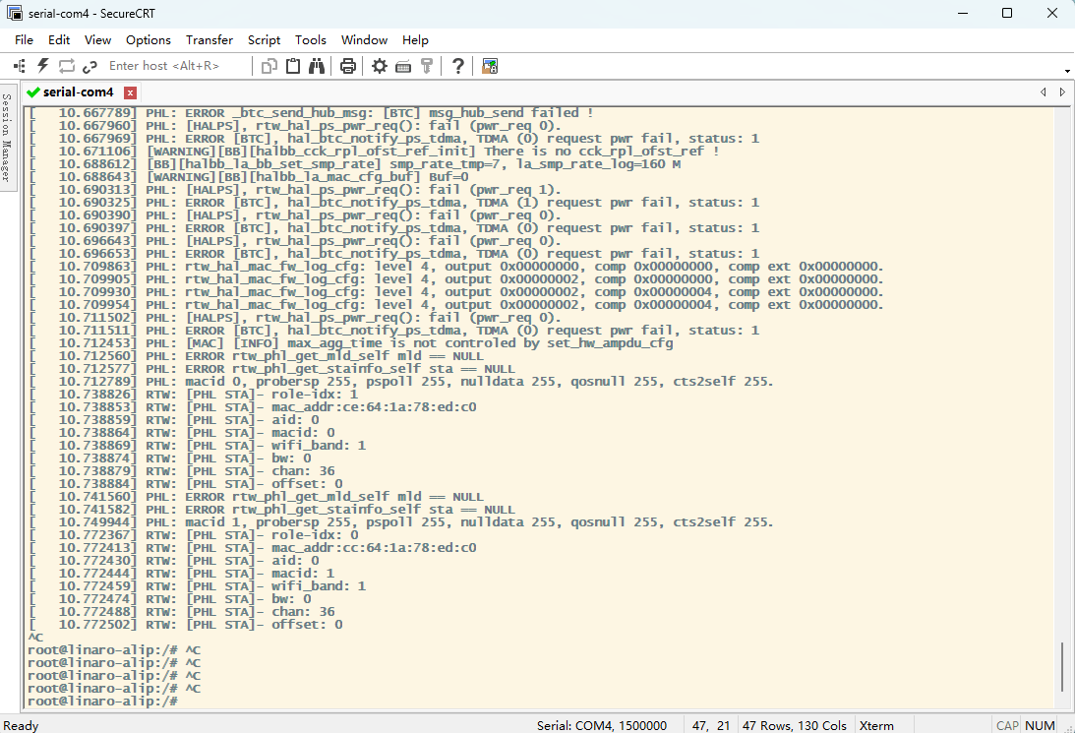Click log line 10.738879 'chan: 36'

pyautogui.click(x=182, y=471)
